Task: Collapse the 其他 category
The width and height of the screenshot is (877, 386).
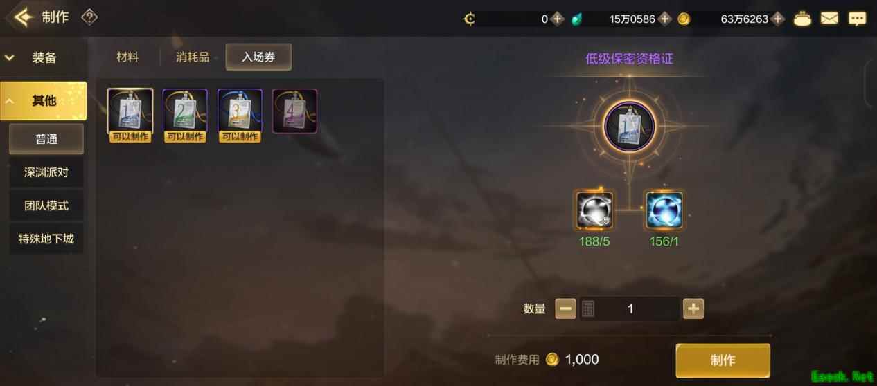Action: [x=43, y=101]
